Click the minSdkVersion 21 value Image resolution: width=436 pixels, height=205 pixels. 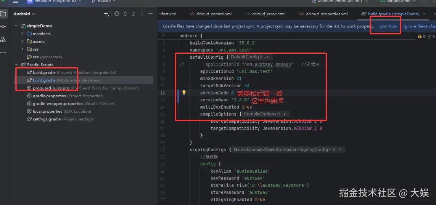coord(239,78)
